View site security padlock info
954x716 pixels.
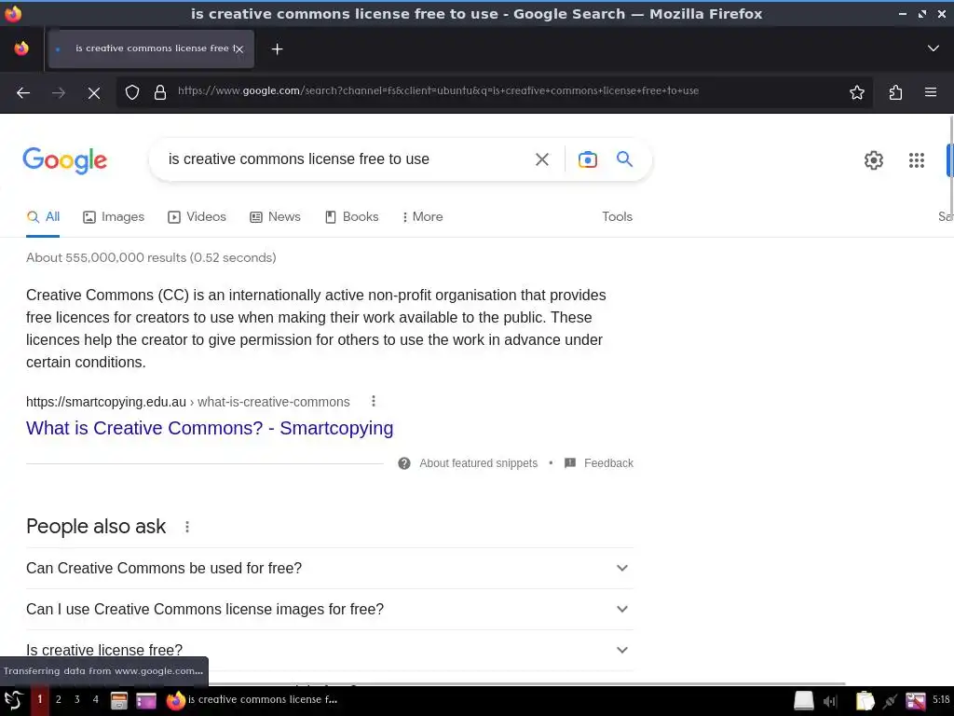(160, 92)
